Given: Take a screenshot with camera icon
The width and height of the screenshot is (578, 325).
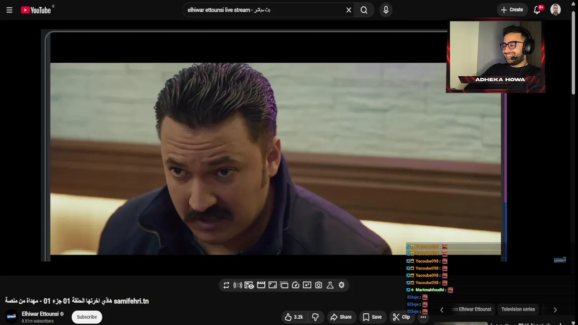Looking at the screenshot, I should coord(318,285).
